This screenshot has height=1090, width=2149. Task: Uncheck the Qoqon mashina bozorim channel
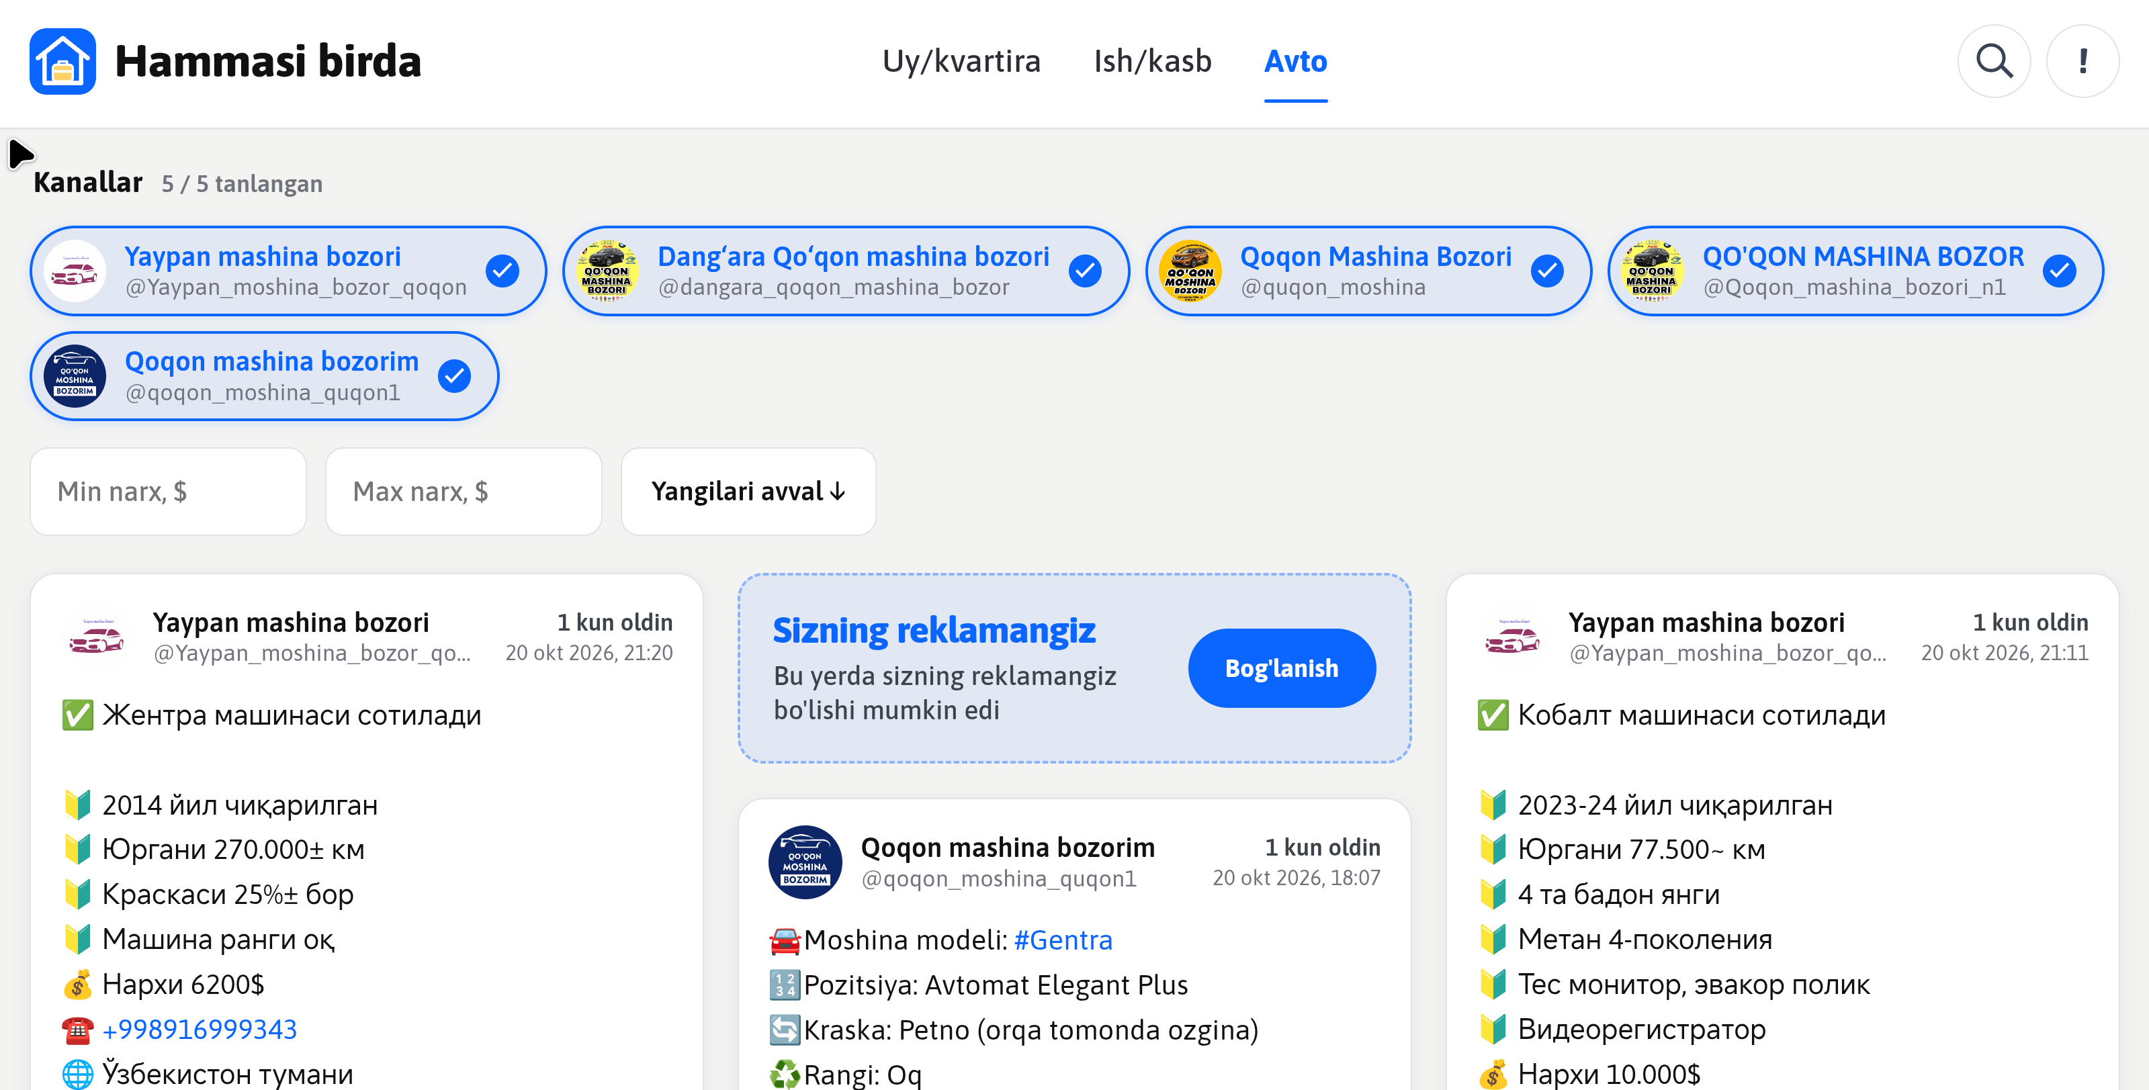coord(455,376)
